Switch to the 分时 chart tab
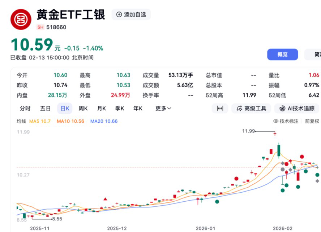Screen dimensions: 321x232 pos(25,108)
